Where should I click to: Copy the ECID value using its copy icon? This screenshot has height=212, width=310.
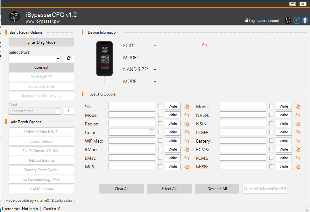coord(204,45)
